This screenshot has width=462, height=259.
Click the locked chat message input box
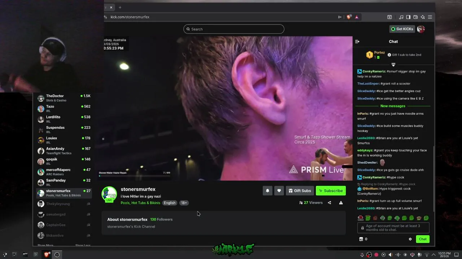click(393, 228)
